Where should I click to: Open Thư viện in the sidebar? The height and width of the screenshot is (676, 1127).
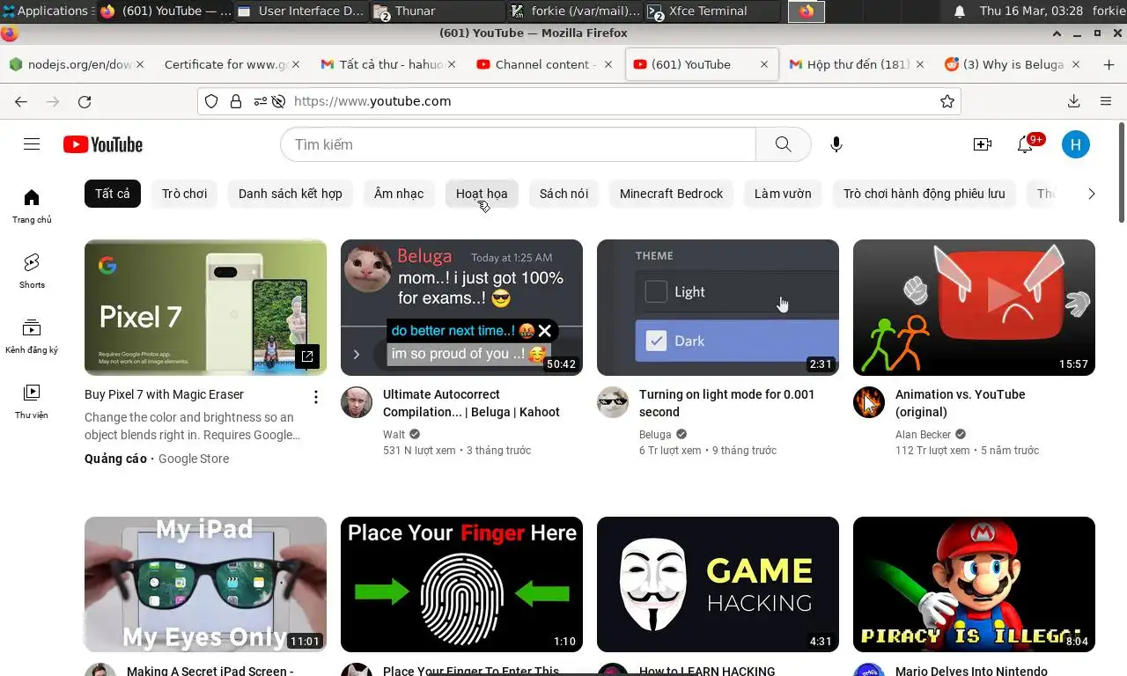pyautogui.click(x=32, y=401)
